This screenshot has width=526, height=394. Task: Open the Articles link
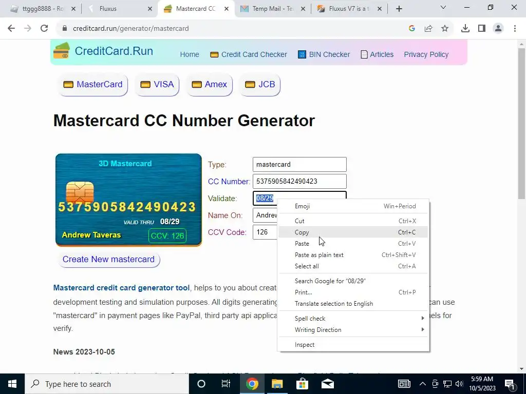coord(377,54)
